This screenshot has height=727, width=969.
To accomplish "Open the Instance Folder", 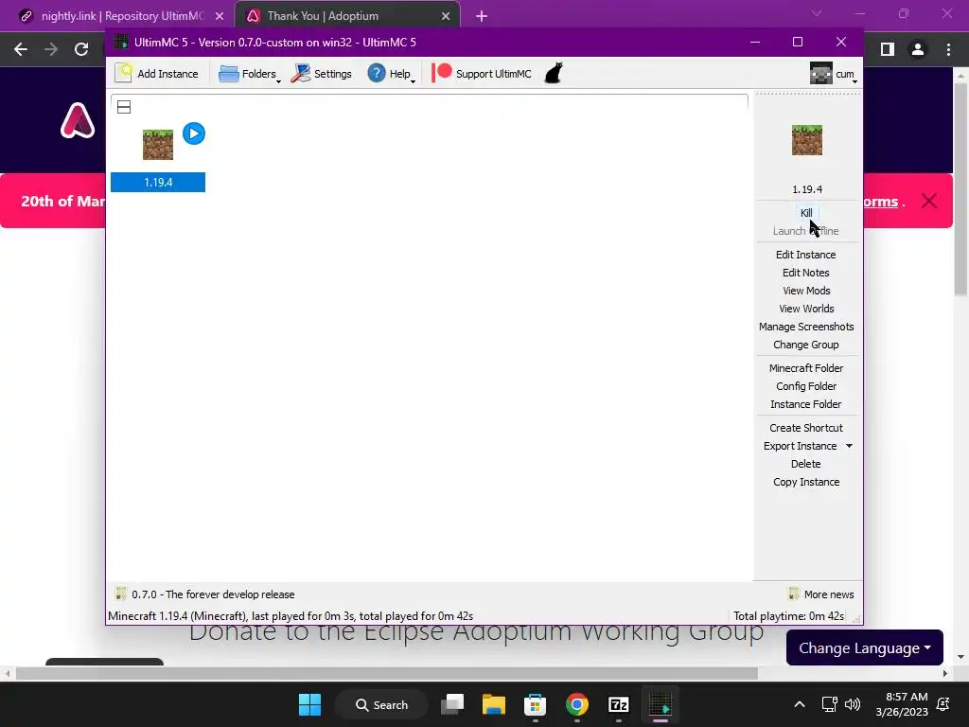I will click(806, 403).
